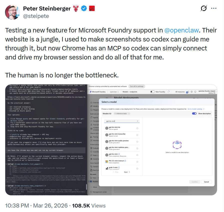Go to Next page of models
This screenshot has height=212, width=224.
127,172
